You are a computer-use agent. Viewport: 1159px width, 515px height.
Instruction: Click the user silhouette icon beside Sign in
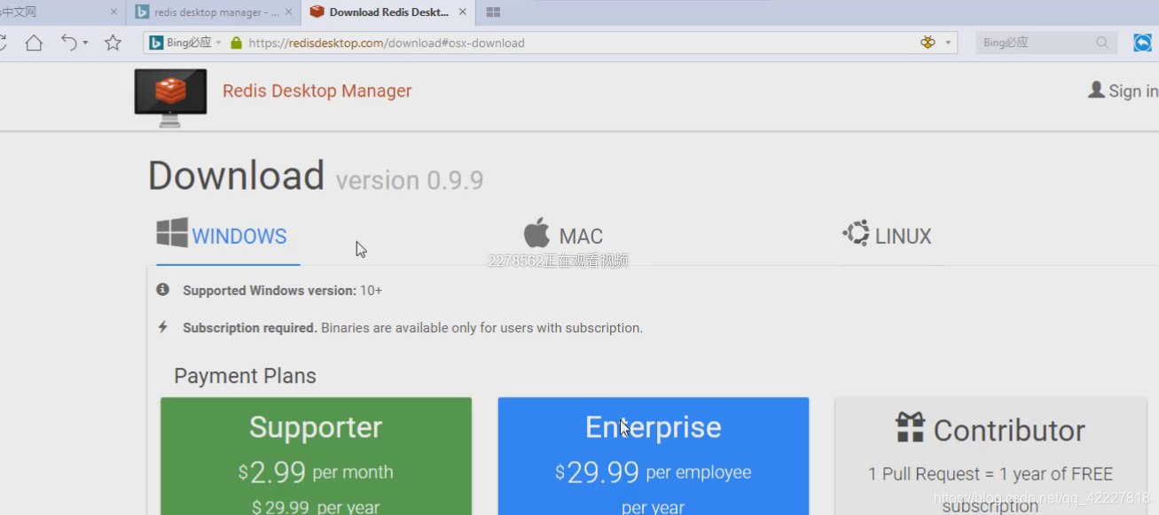(x=1096, y=90)
